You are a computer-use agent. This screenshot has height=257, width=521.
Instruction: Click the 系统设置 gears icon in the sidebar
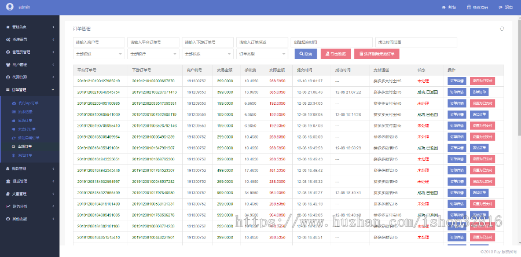click(x=8, y=39)
